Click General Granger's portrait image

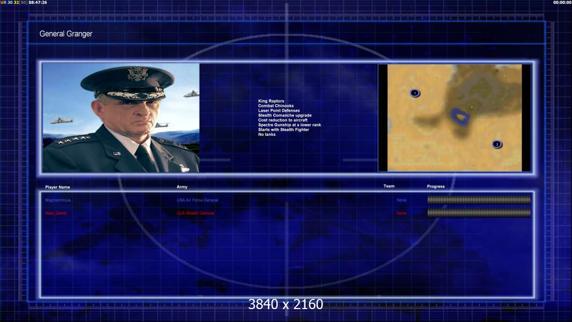(x=121, y=118)
